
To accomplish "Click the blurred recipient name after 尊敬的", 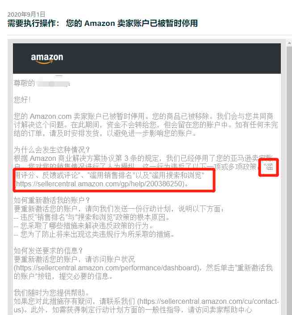I will click(53, 84).
